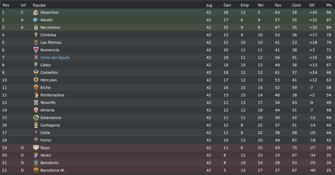Open Cerro del Águila team link
Screen dimensions: 335x175
(x=55, y=57)
